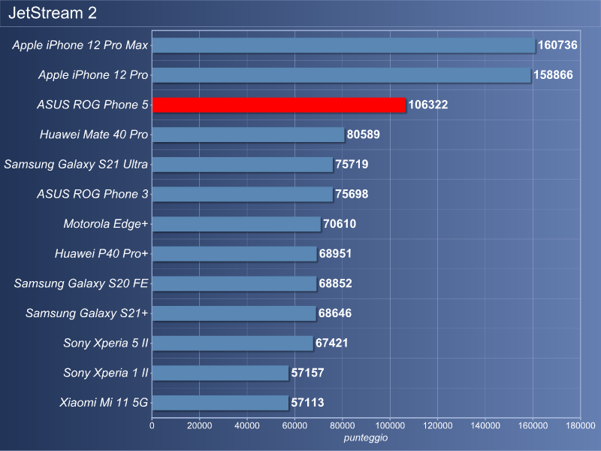Click the JetStream 2 chart title
This screenshot has height=451, width=601.
click(53, 13)
